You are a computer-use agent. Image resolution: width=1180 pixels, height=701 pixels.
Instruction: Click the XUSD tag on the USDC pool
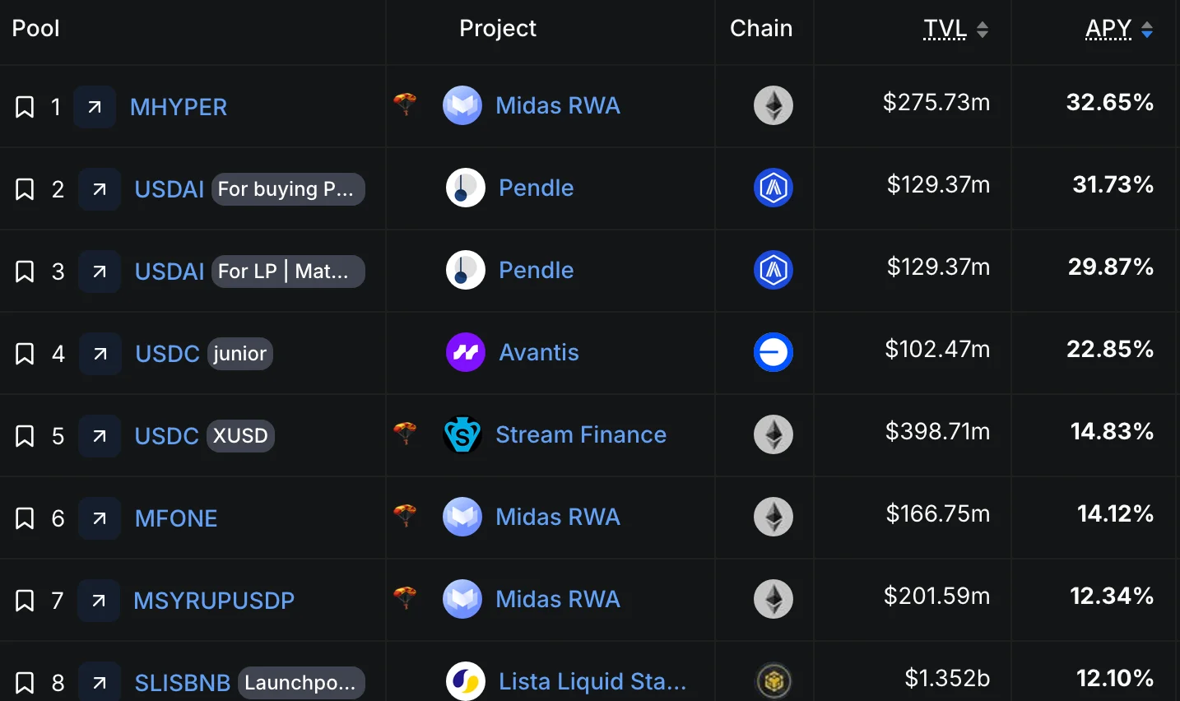pos(240,436)
